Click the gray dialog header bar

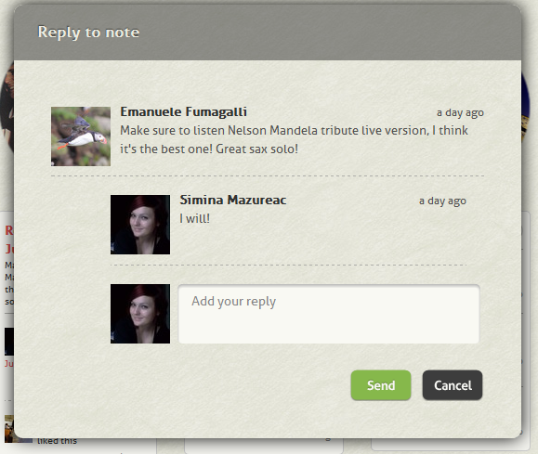click(268, 32)
